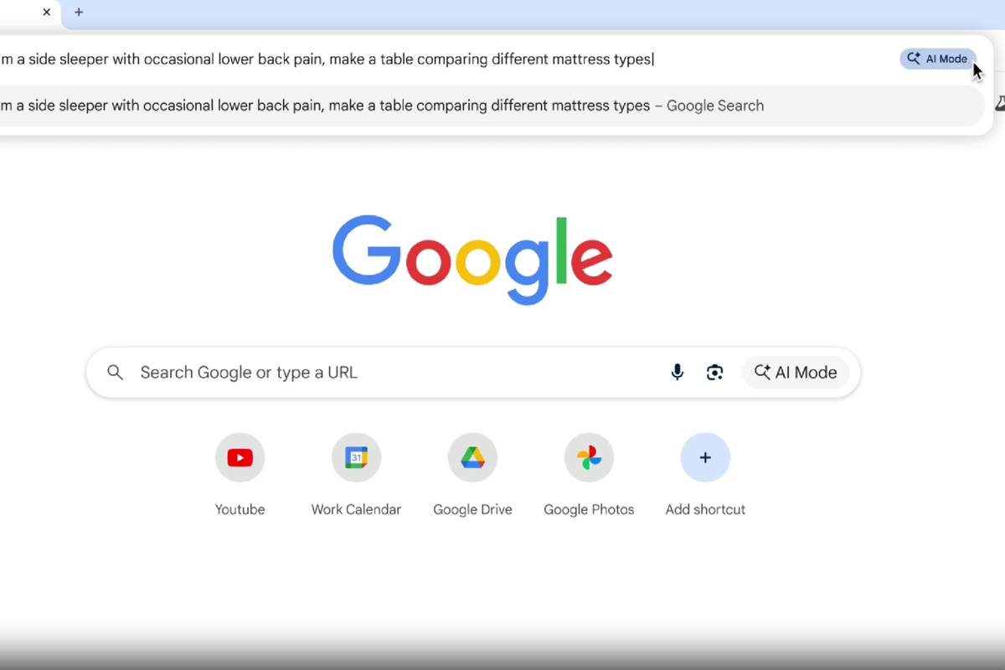The height and width of the screenshot is (670, 1005).
Task: Open the Youtube shortcut icon
Action: coord(240,457)
